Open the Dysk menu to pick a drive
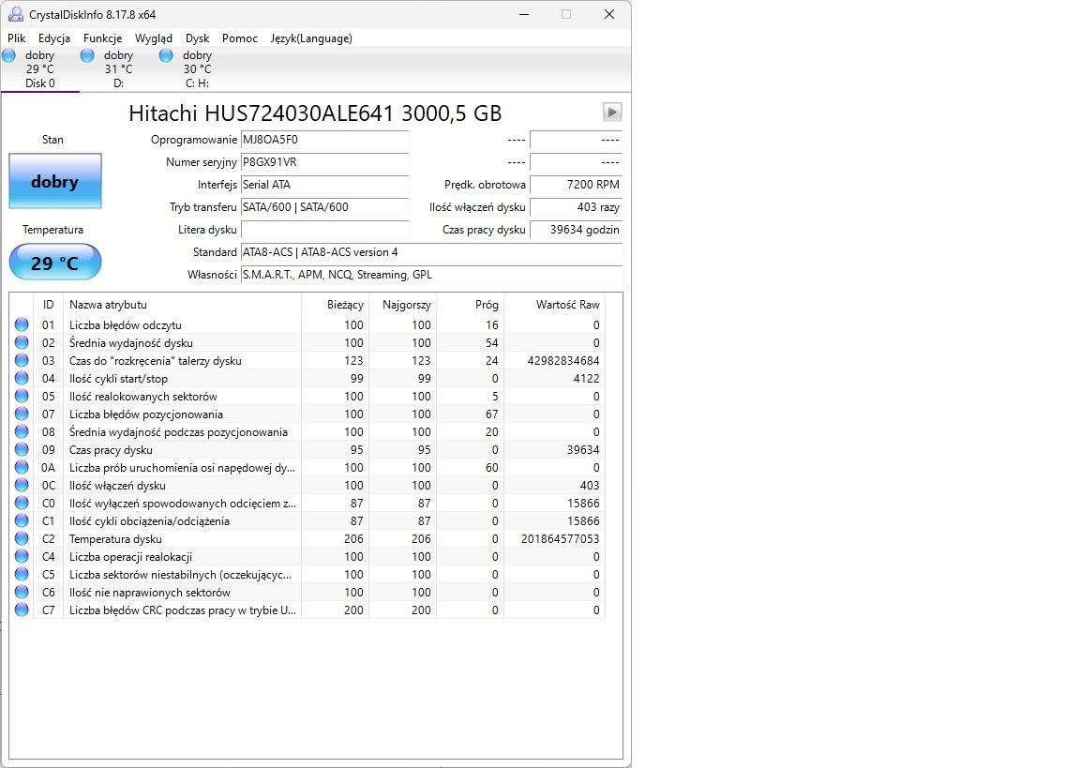Screen dimensions: 1080x768 [x=197, y=38]
